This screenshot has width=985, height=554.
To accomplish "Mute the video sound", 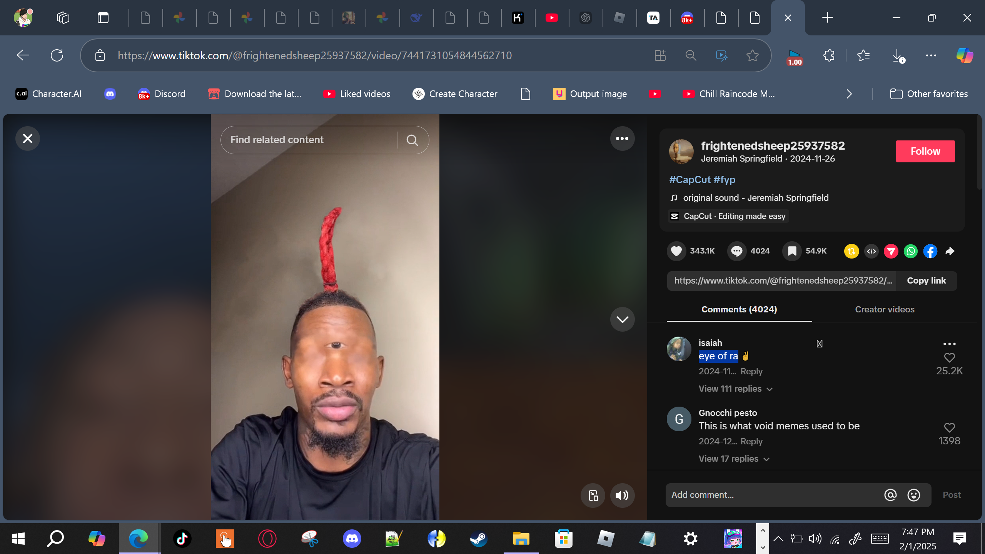I will click(x=622, y=496).
